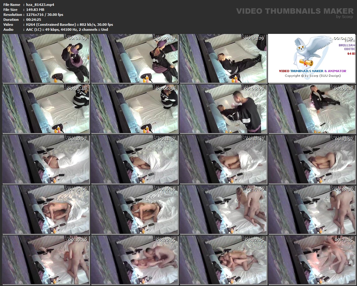Click the AAC audio codec info line
The width and height of the screenshot is (357, 286).
click(x=67, y=30)
